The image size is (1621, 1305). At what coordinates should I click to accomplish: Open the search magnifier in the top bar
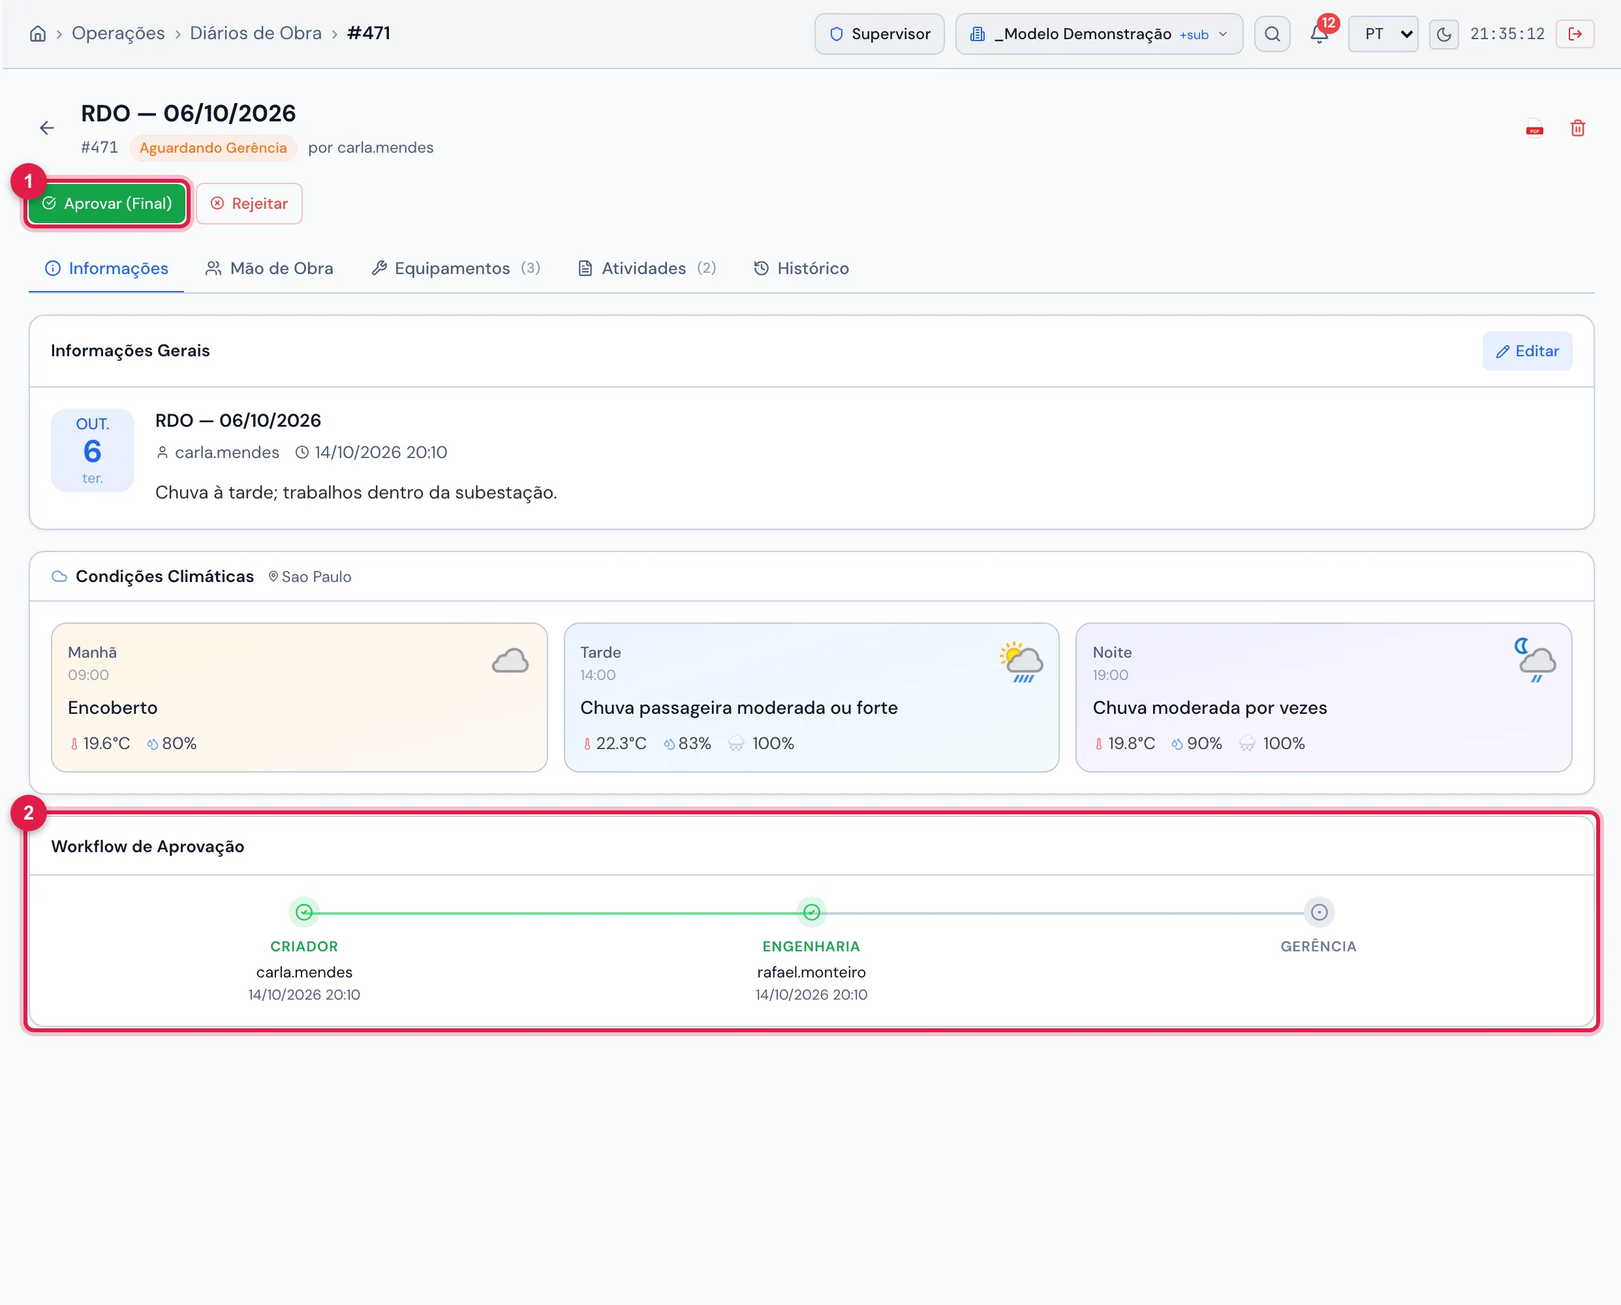pyautogui.click(x=1272, y=34)
